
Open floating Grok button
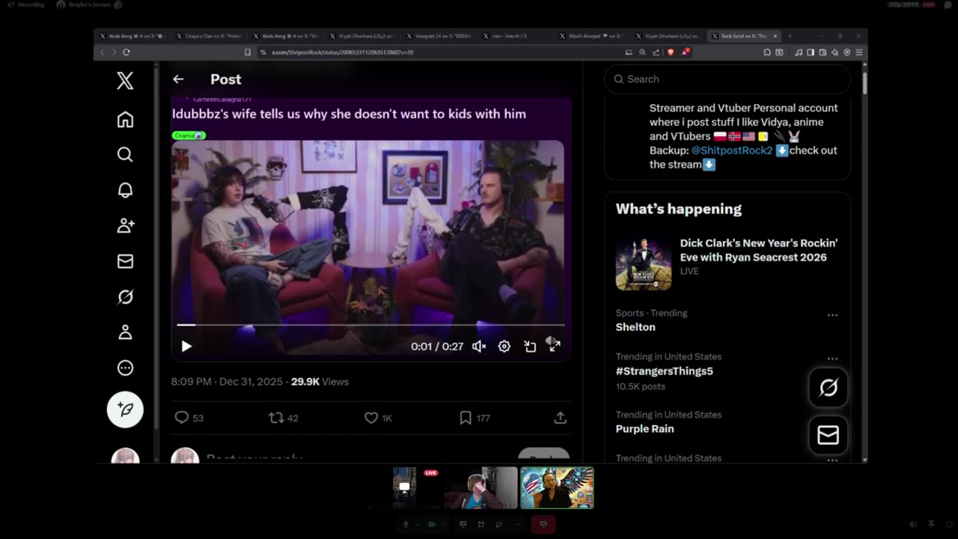(828, 388)
